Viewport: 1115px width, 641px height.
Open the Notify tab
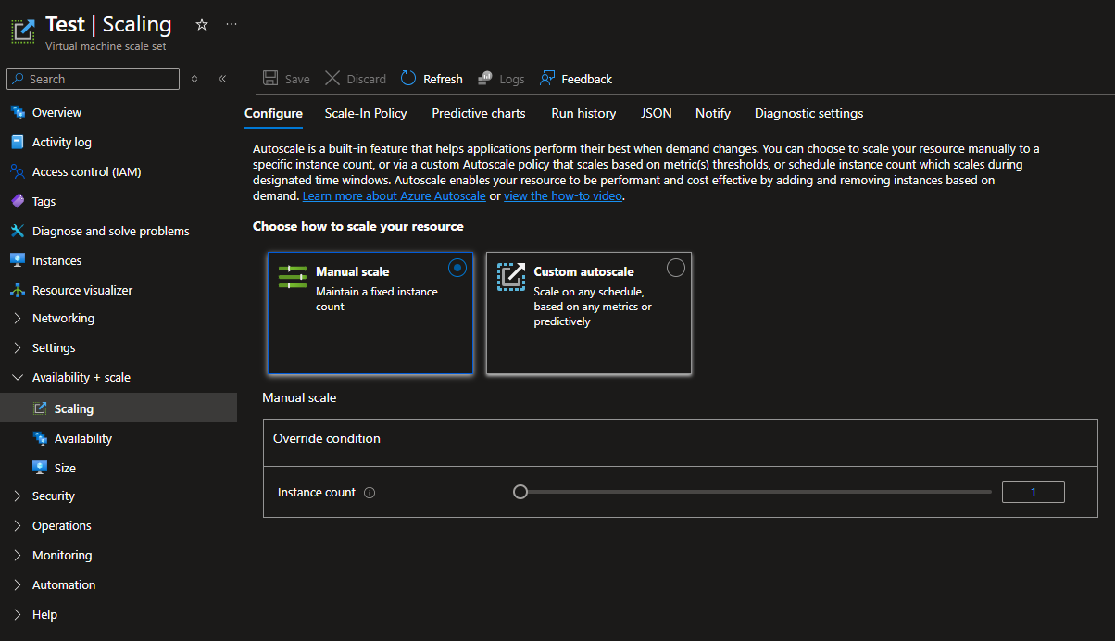pyautogui.click(x=713, y=113)
